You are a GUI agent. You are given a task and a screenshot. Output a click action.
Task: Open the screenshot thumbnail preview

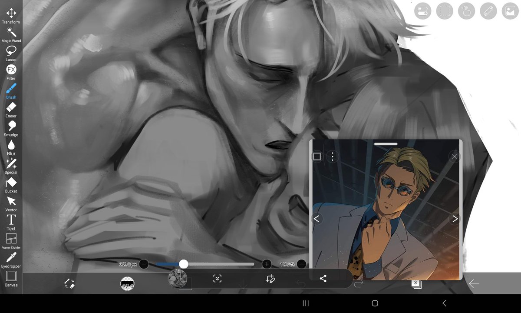coord(178,278)
